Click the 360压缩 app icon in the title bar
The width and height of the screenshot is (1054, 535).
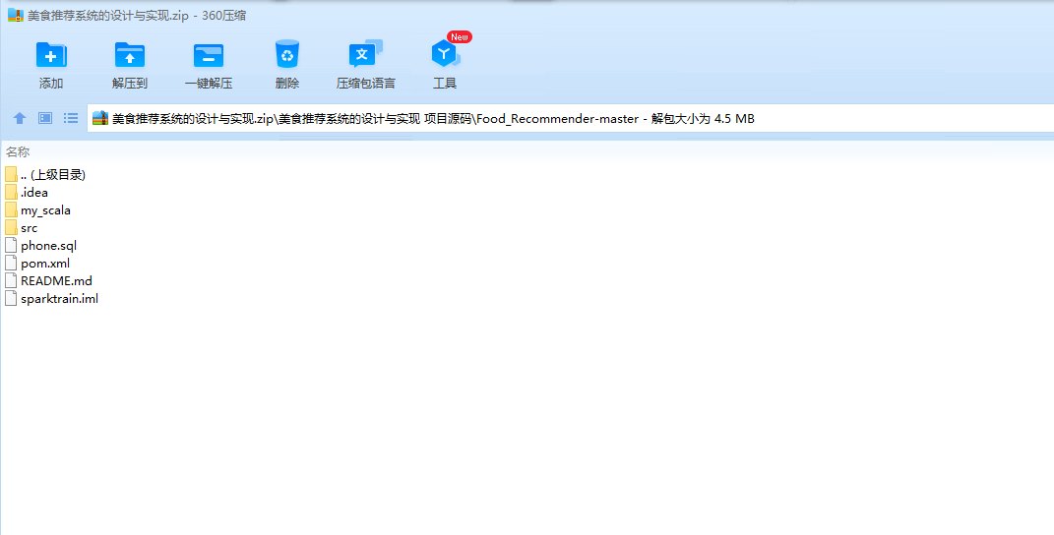click(16, 16)
